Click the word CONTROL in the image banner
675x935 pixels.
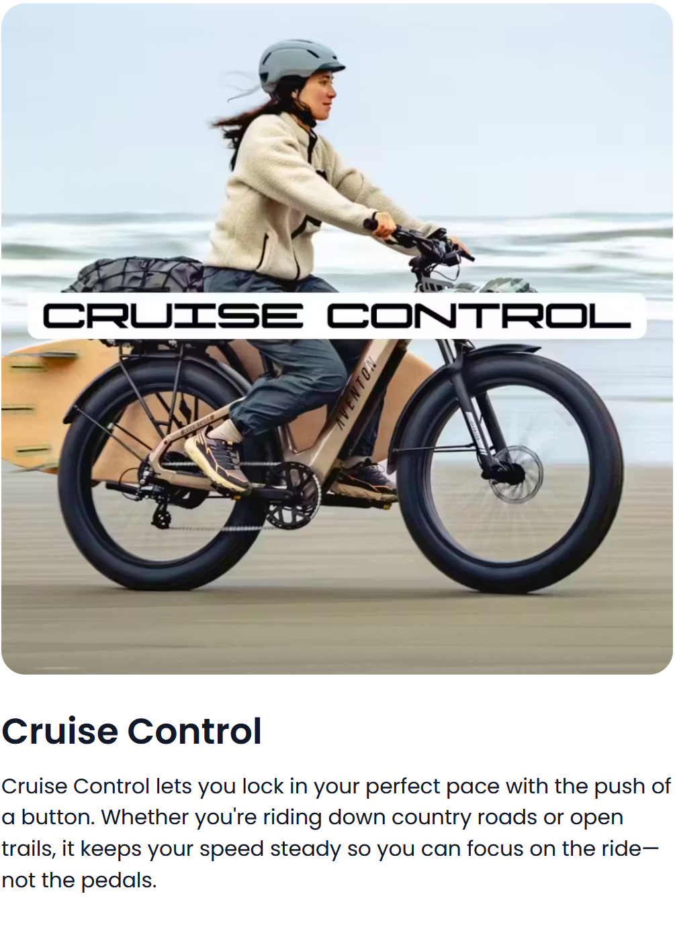[x=480, y=315]
